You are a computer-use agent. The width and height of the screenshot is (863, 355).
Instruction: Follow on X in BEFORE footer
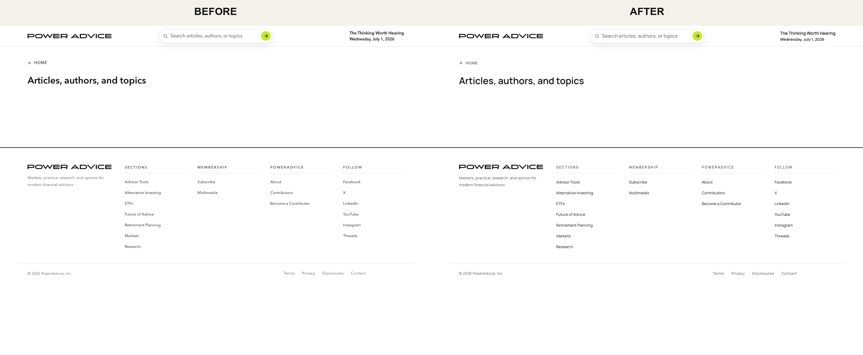coord(344,192)
